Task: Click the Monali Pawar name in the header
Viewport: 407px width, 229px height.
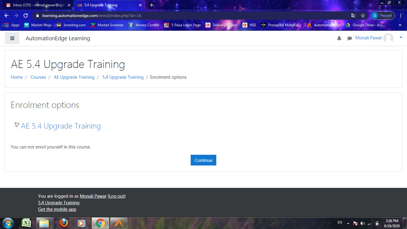Action: click(369, 38)
